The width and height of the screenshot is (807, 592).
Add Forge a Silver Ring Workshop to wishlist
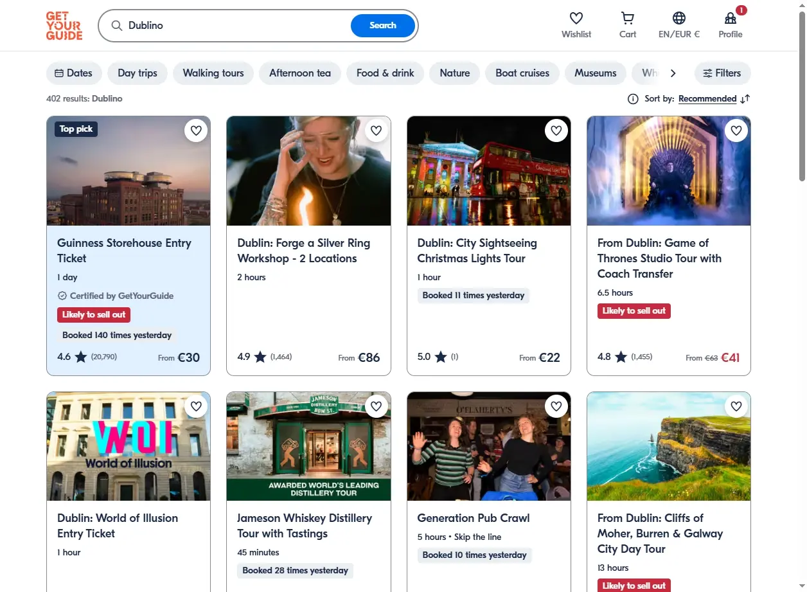click(377, 130)
